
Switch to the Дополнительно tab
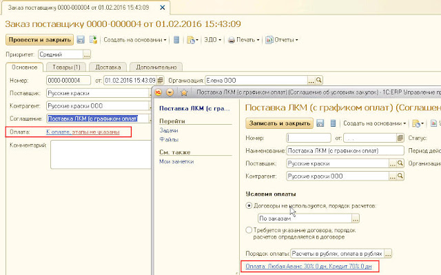(x=156, y=68)
